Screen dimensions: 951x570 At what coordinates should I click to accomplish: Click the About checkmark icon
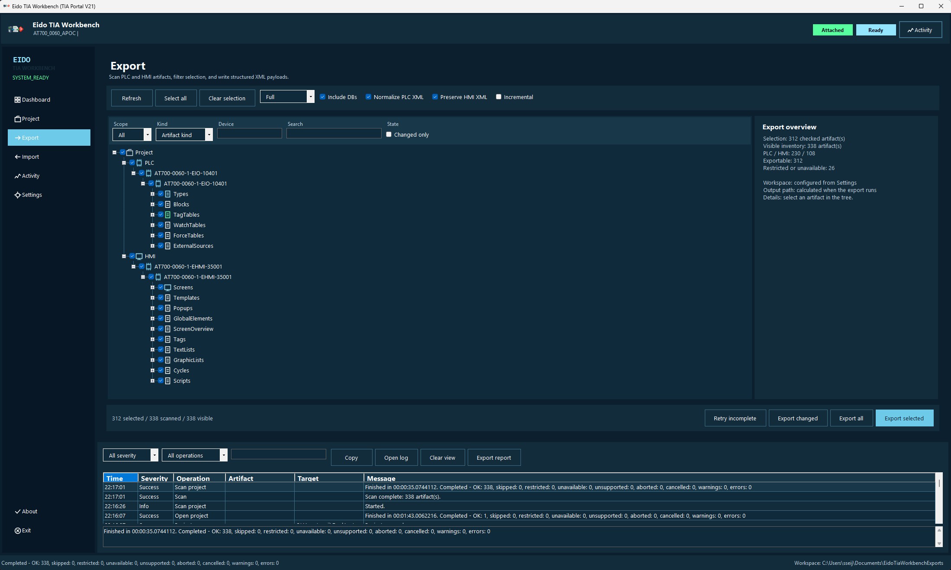[x=17, y=512]
